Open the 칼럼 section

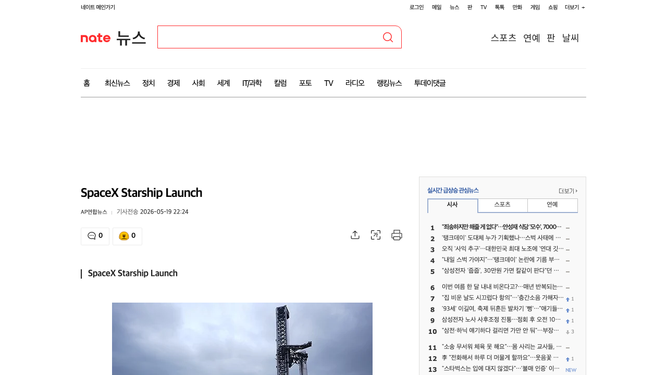pos(280,83)
